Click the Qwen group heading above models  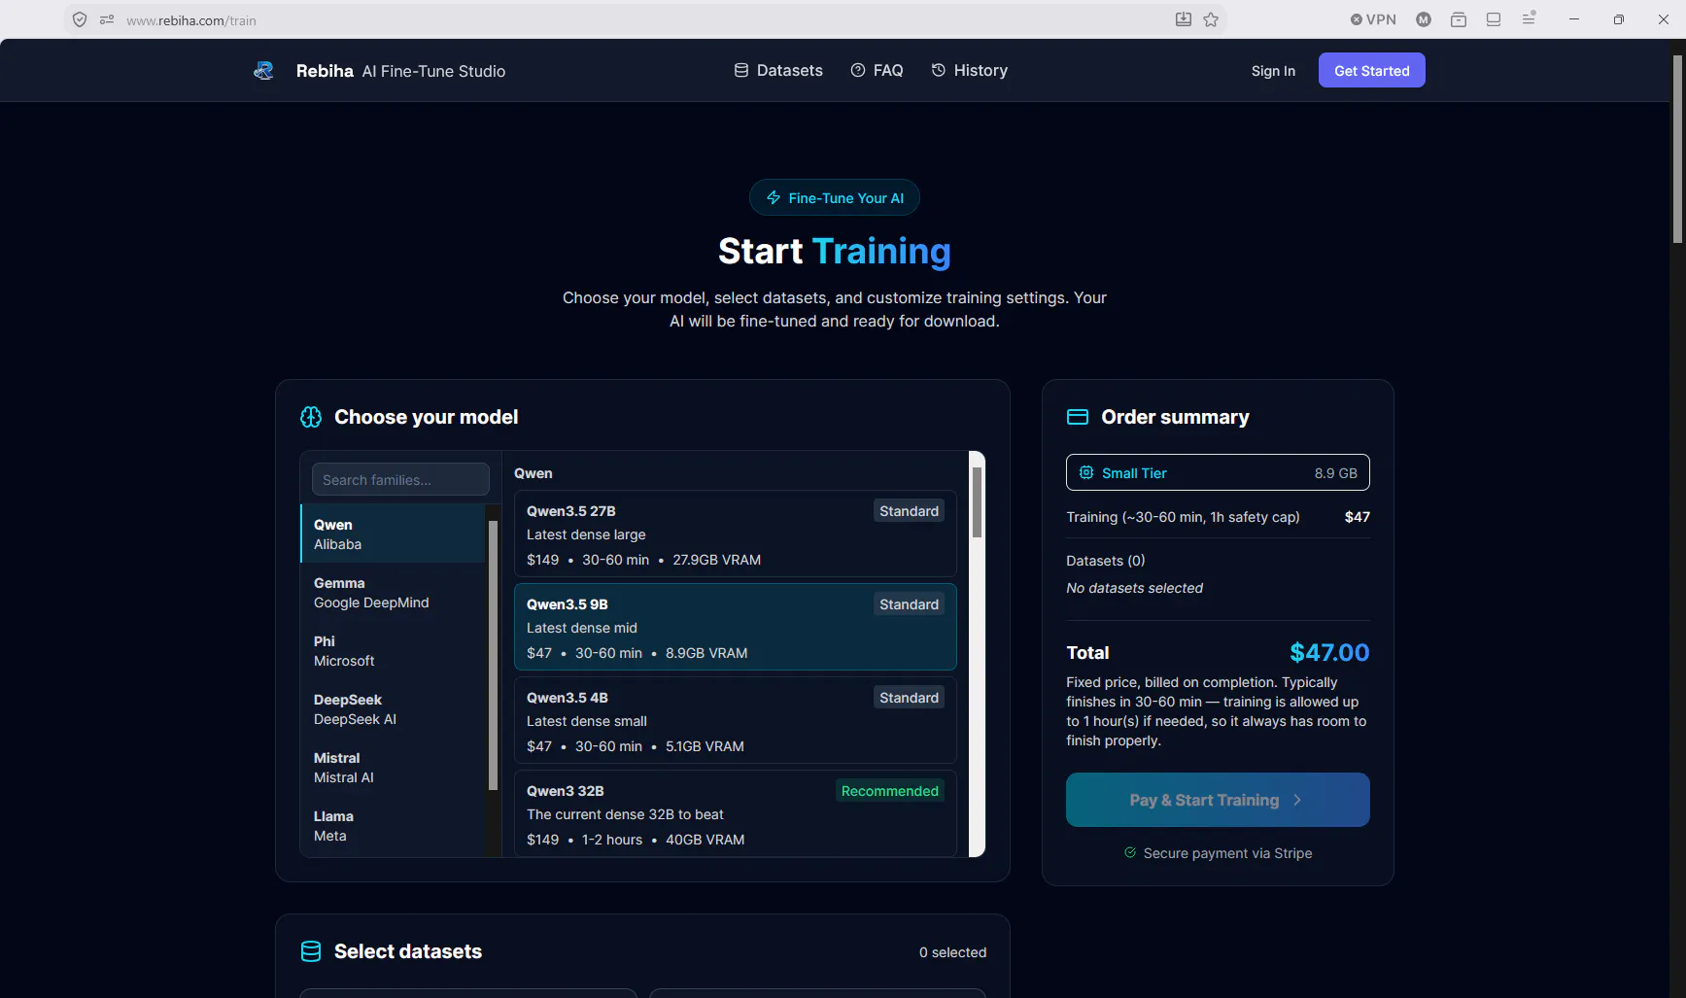pyautogui.click(x=533, y=473)
